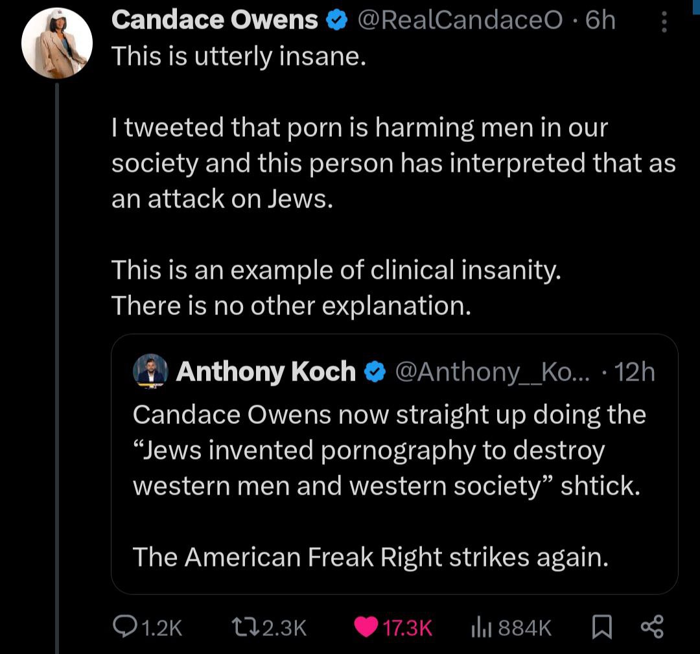The width and height of the screenshot is (700, 654).
Task: Open Candace Owens' profile picture
Action: (56, 43)
